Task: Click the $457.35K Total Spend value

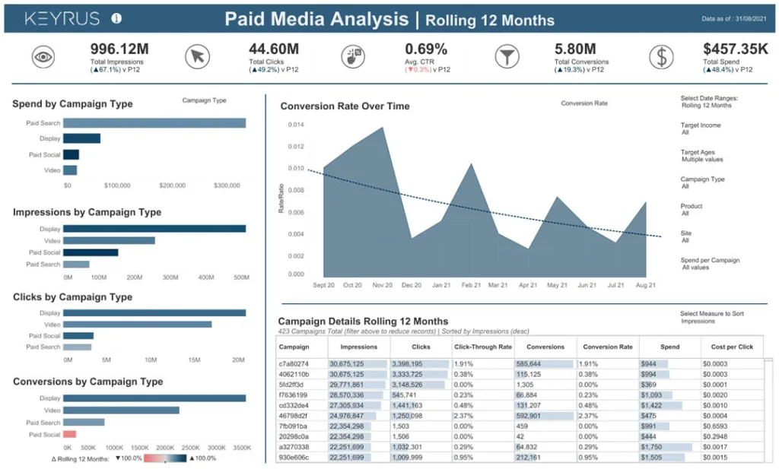Action: point(736,49)
